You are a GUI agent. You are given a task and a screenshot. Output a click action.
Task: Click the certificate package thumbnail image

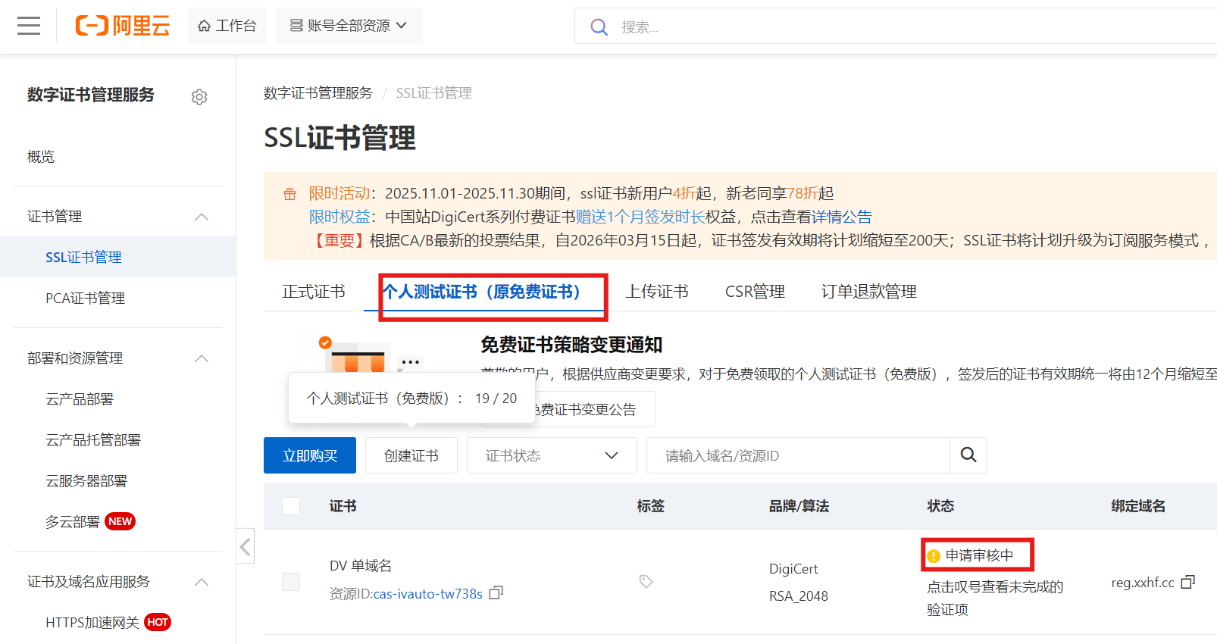coord(358,356)
